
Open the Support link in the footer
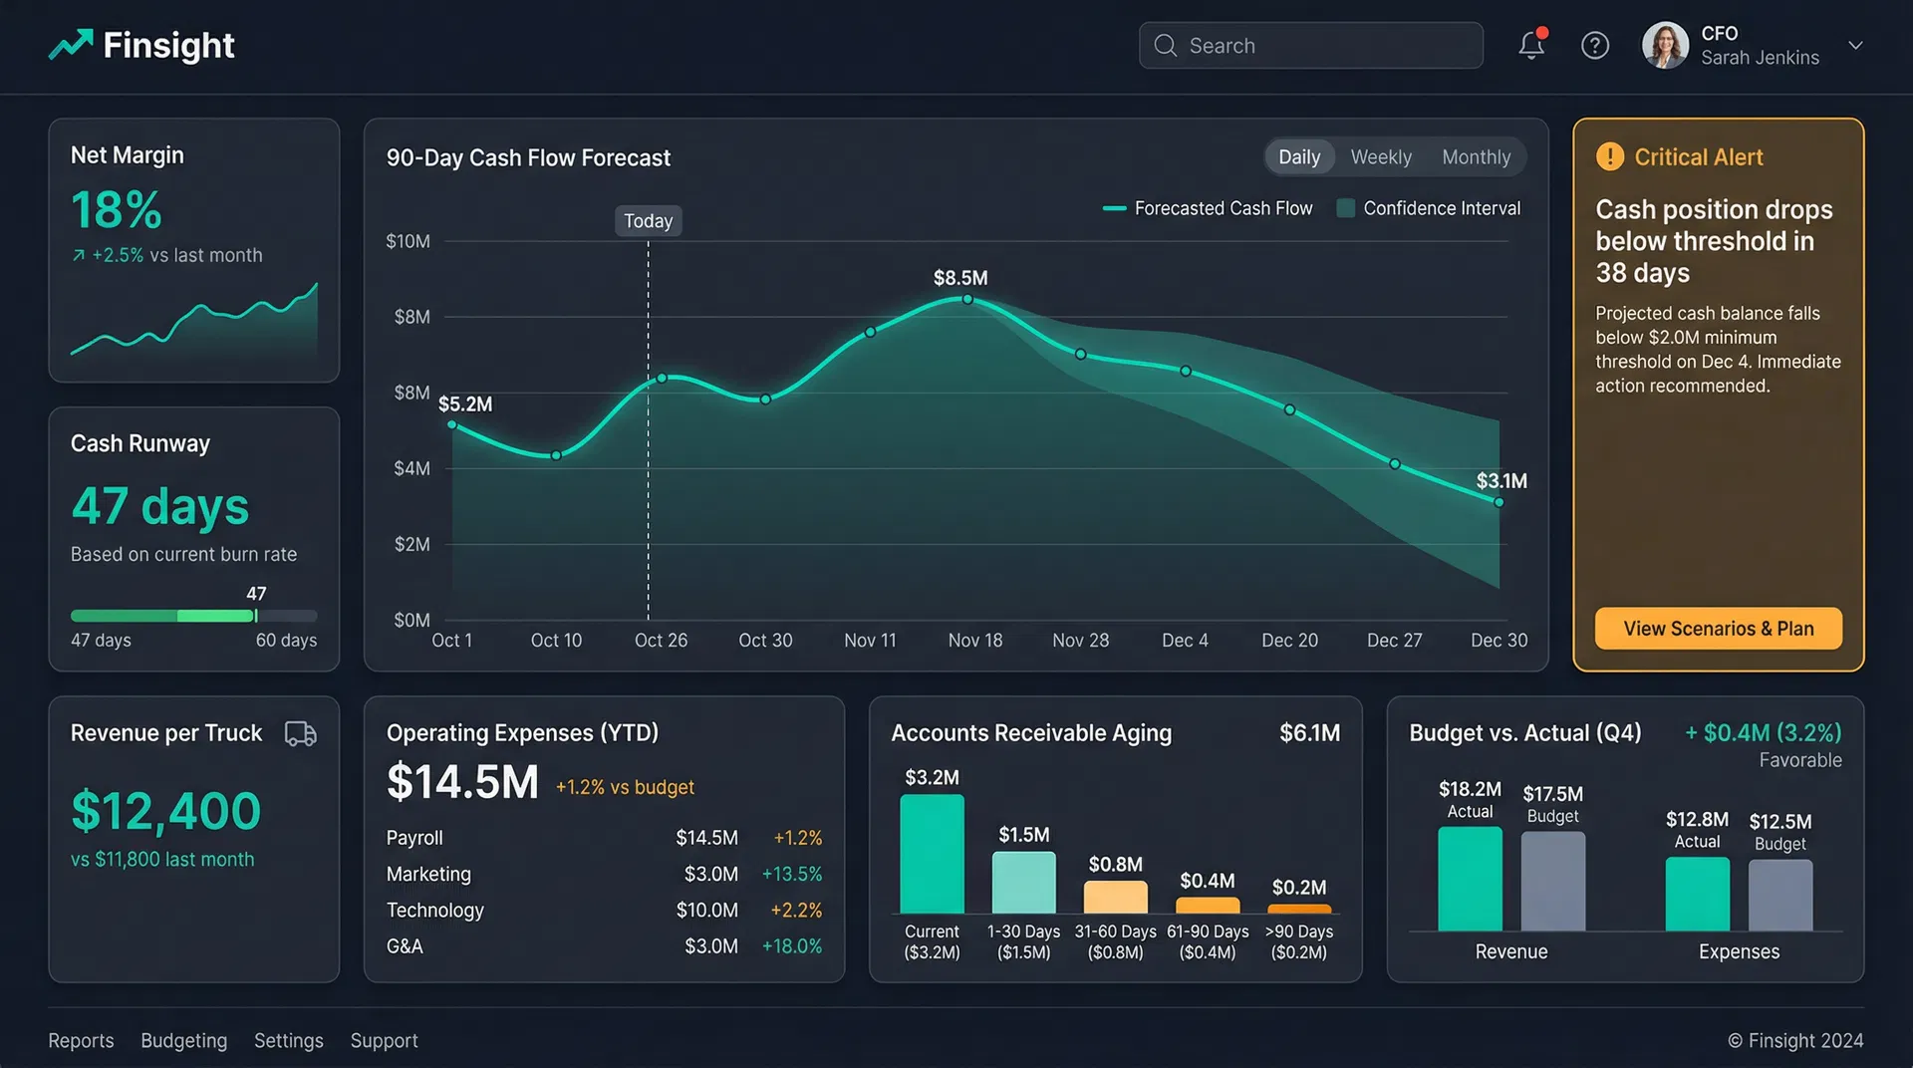pos(384,1040)
